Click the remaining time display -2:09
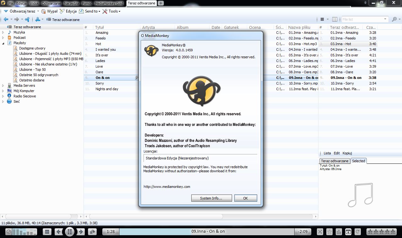The width and height of the screenshot is (402, 238). [x=303, y=232]
